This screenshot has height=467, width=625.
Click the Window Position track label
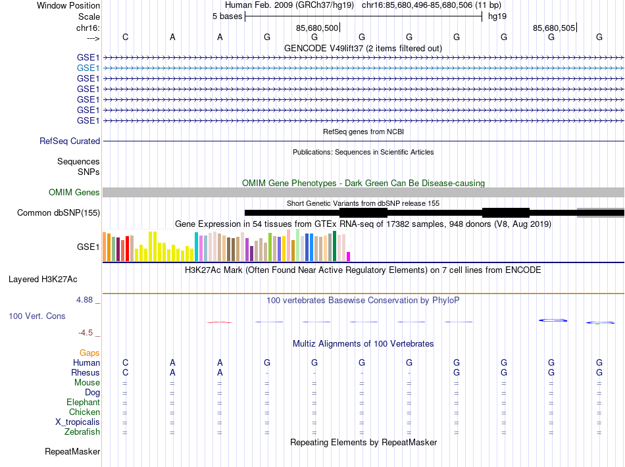tap(68, 5)
